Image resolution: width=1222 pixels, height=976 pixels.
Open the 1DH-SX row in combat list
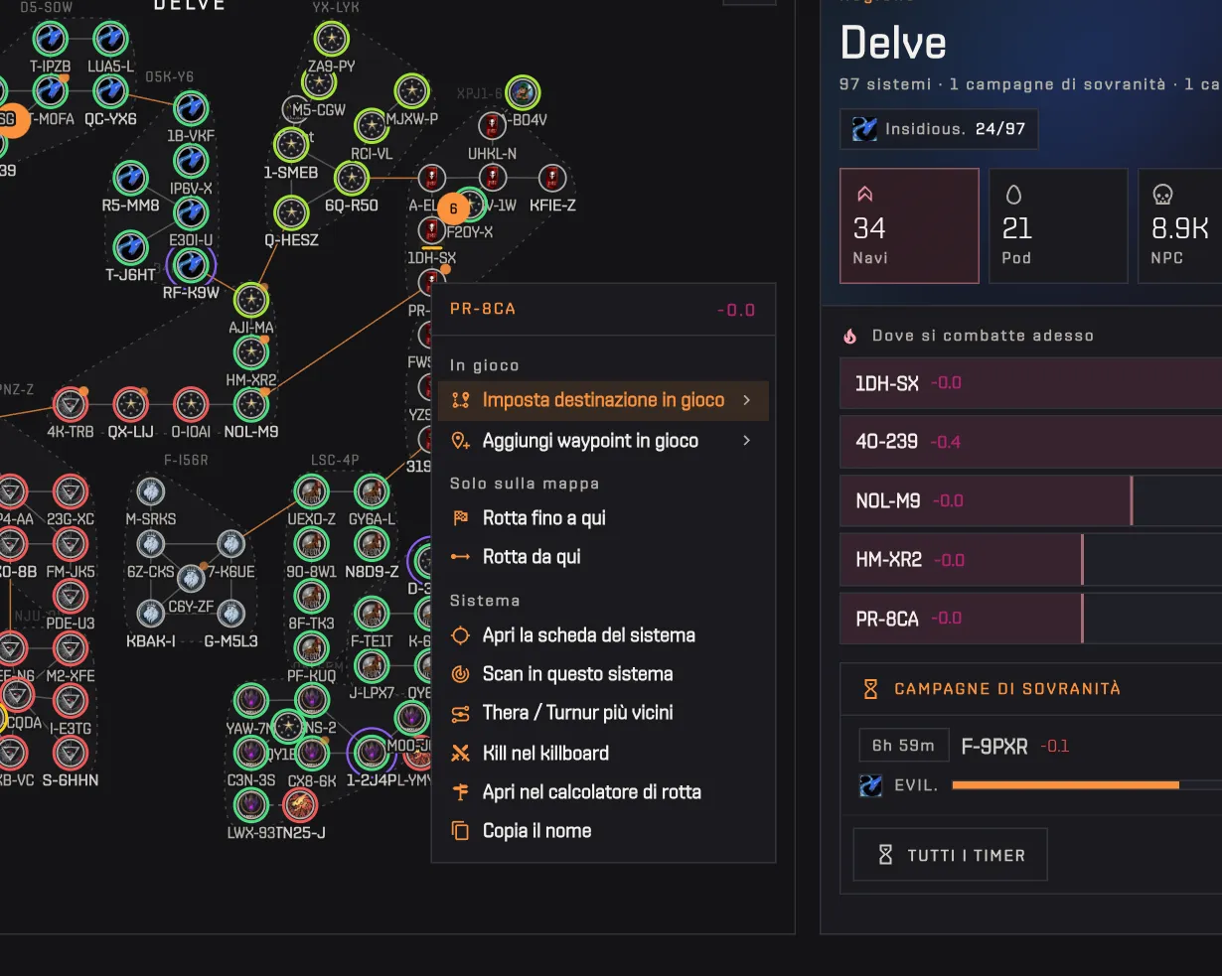(x=1031, y=383)
